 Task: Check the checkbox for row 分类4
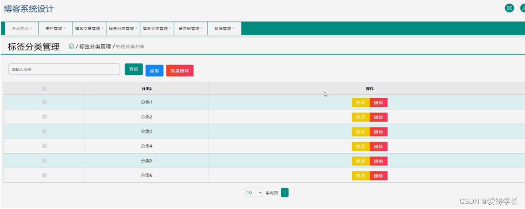[44, 146]
